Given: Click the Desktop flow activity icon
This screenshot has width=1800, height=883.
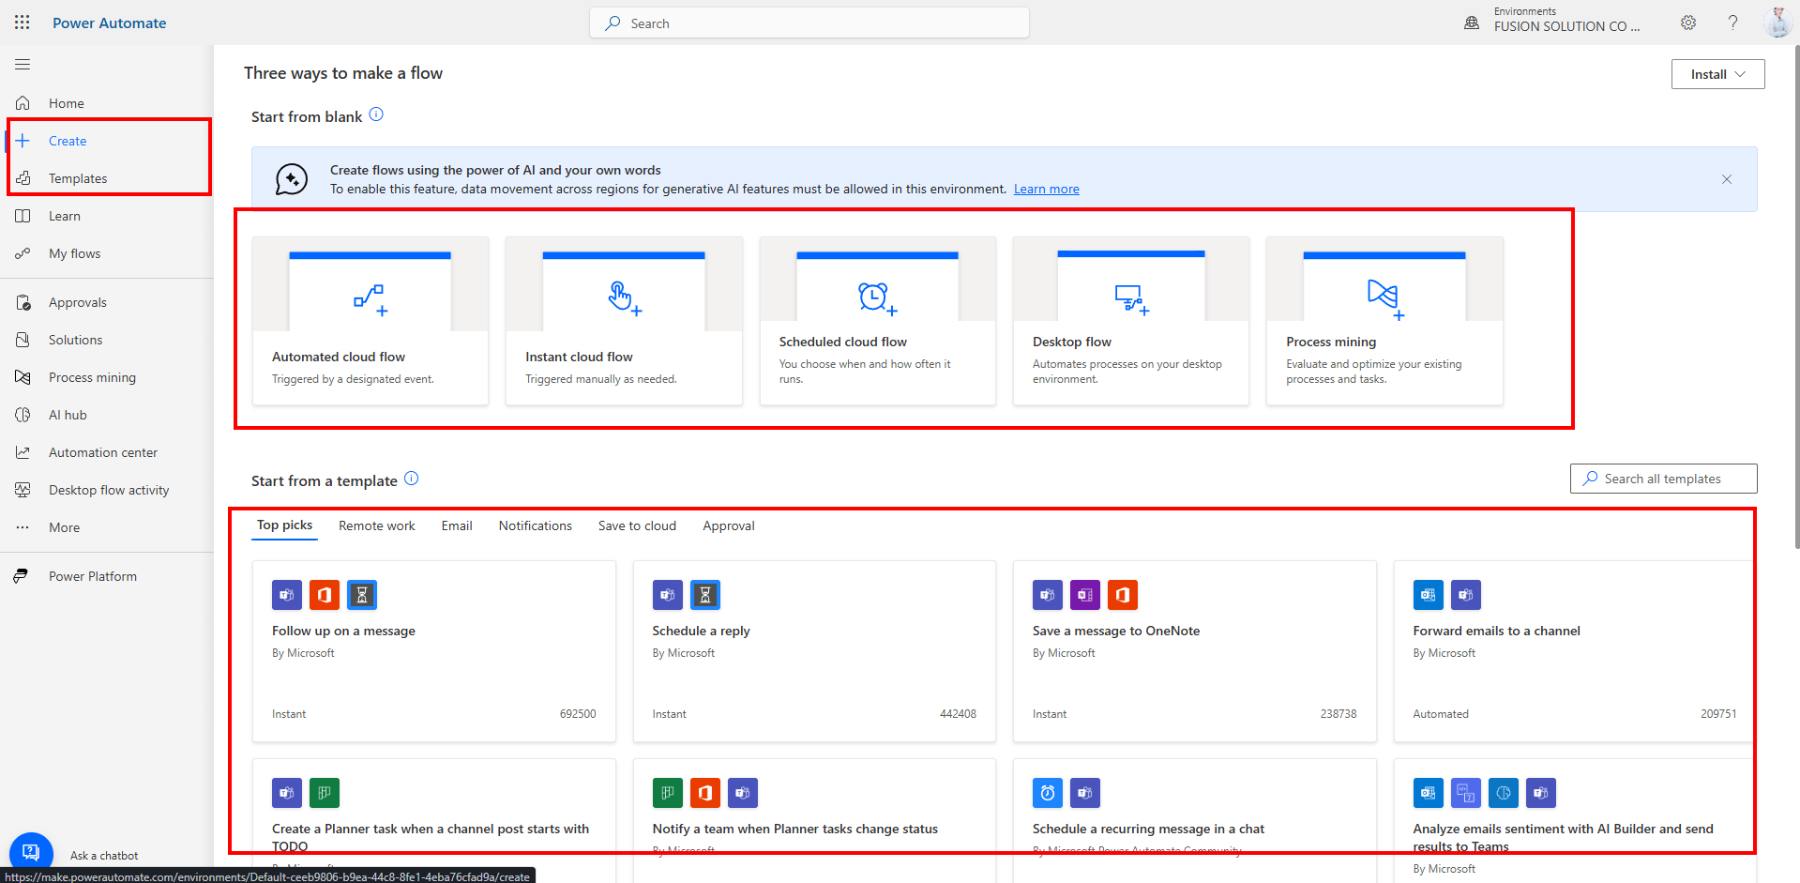Looking at the screenshot, I should coord(23,490).
